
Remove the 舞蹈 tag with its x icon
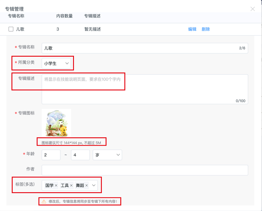(86, 185)
